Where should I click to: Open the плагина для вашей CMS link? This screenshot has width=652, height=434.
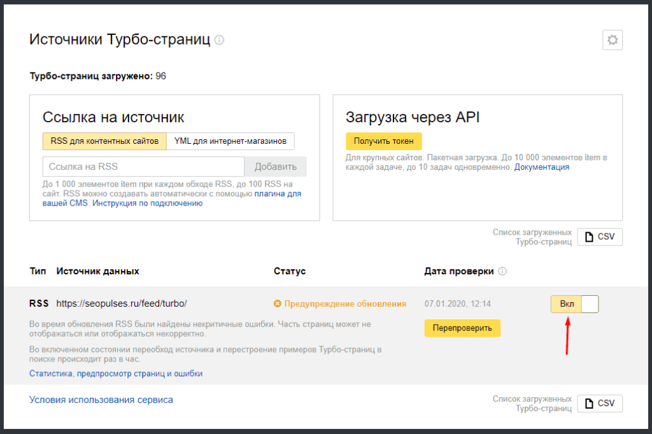point(278,193)
